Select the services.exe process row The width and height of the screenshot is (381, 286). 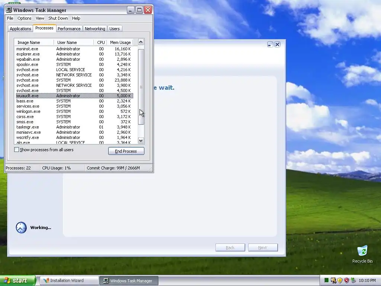tap(74, 106)
